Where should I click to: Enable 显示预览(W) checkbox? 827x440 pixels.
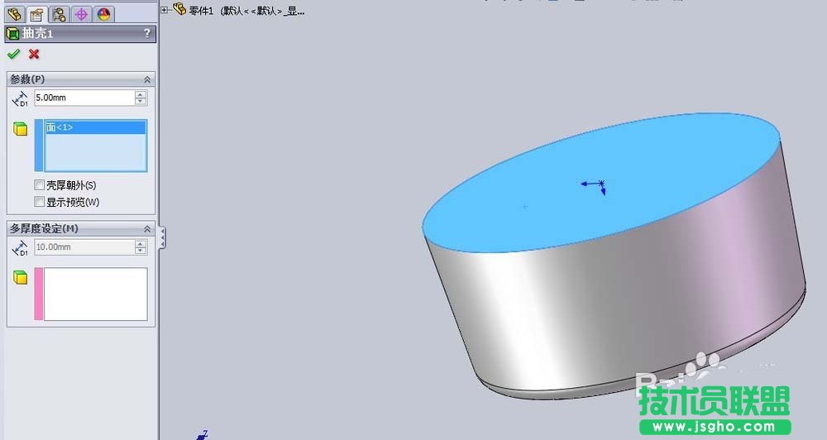pos(39,202)
